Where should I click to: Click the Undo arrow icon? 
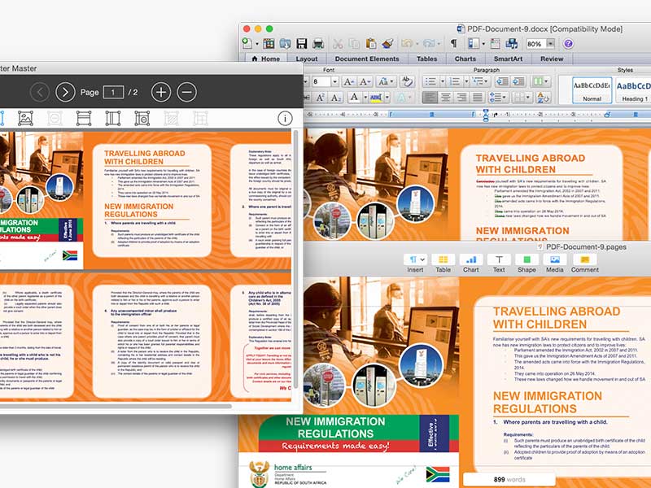pos(407,43)
